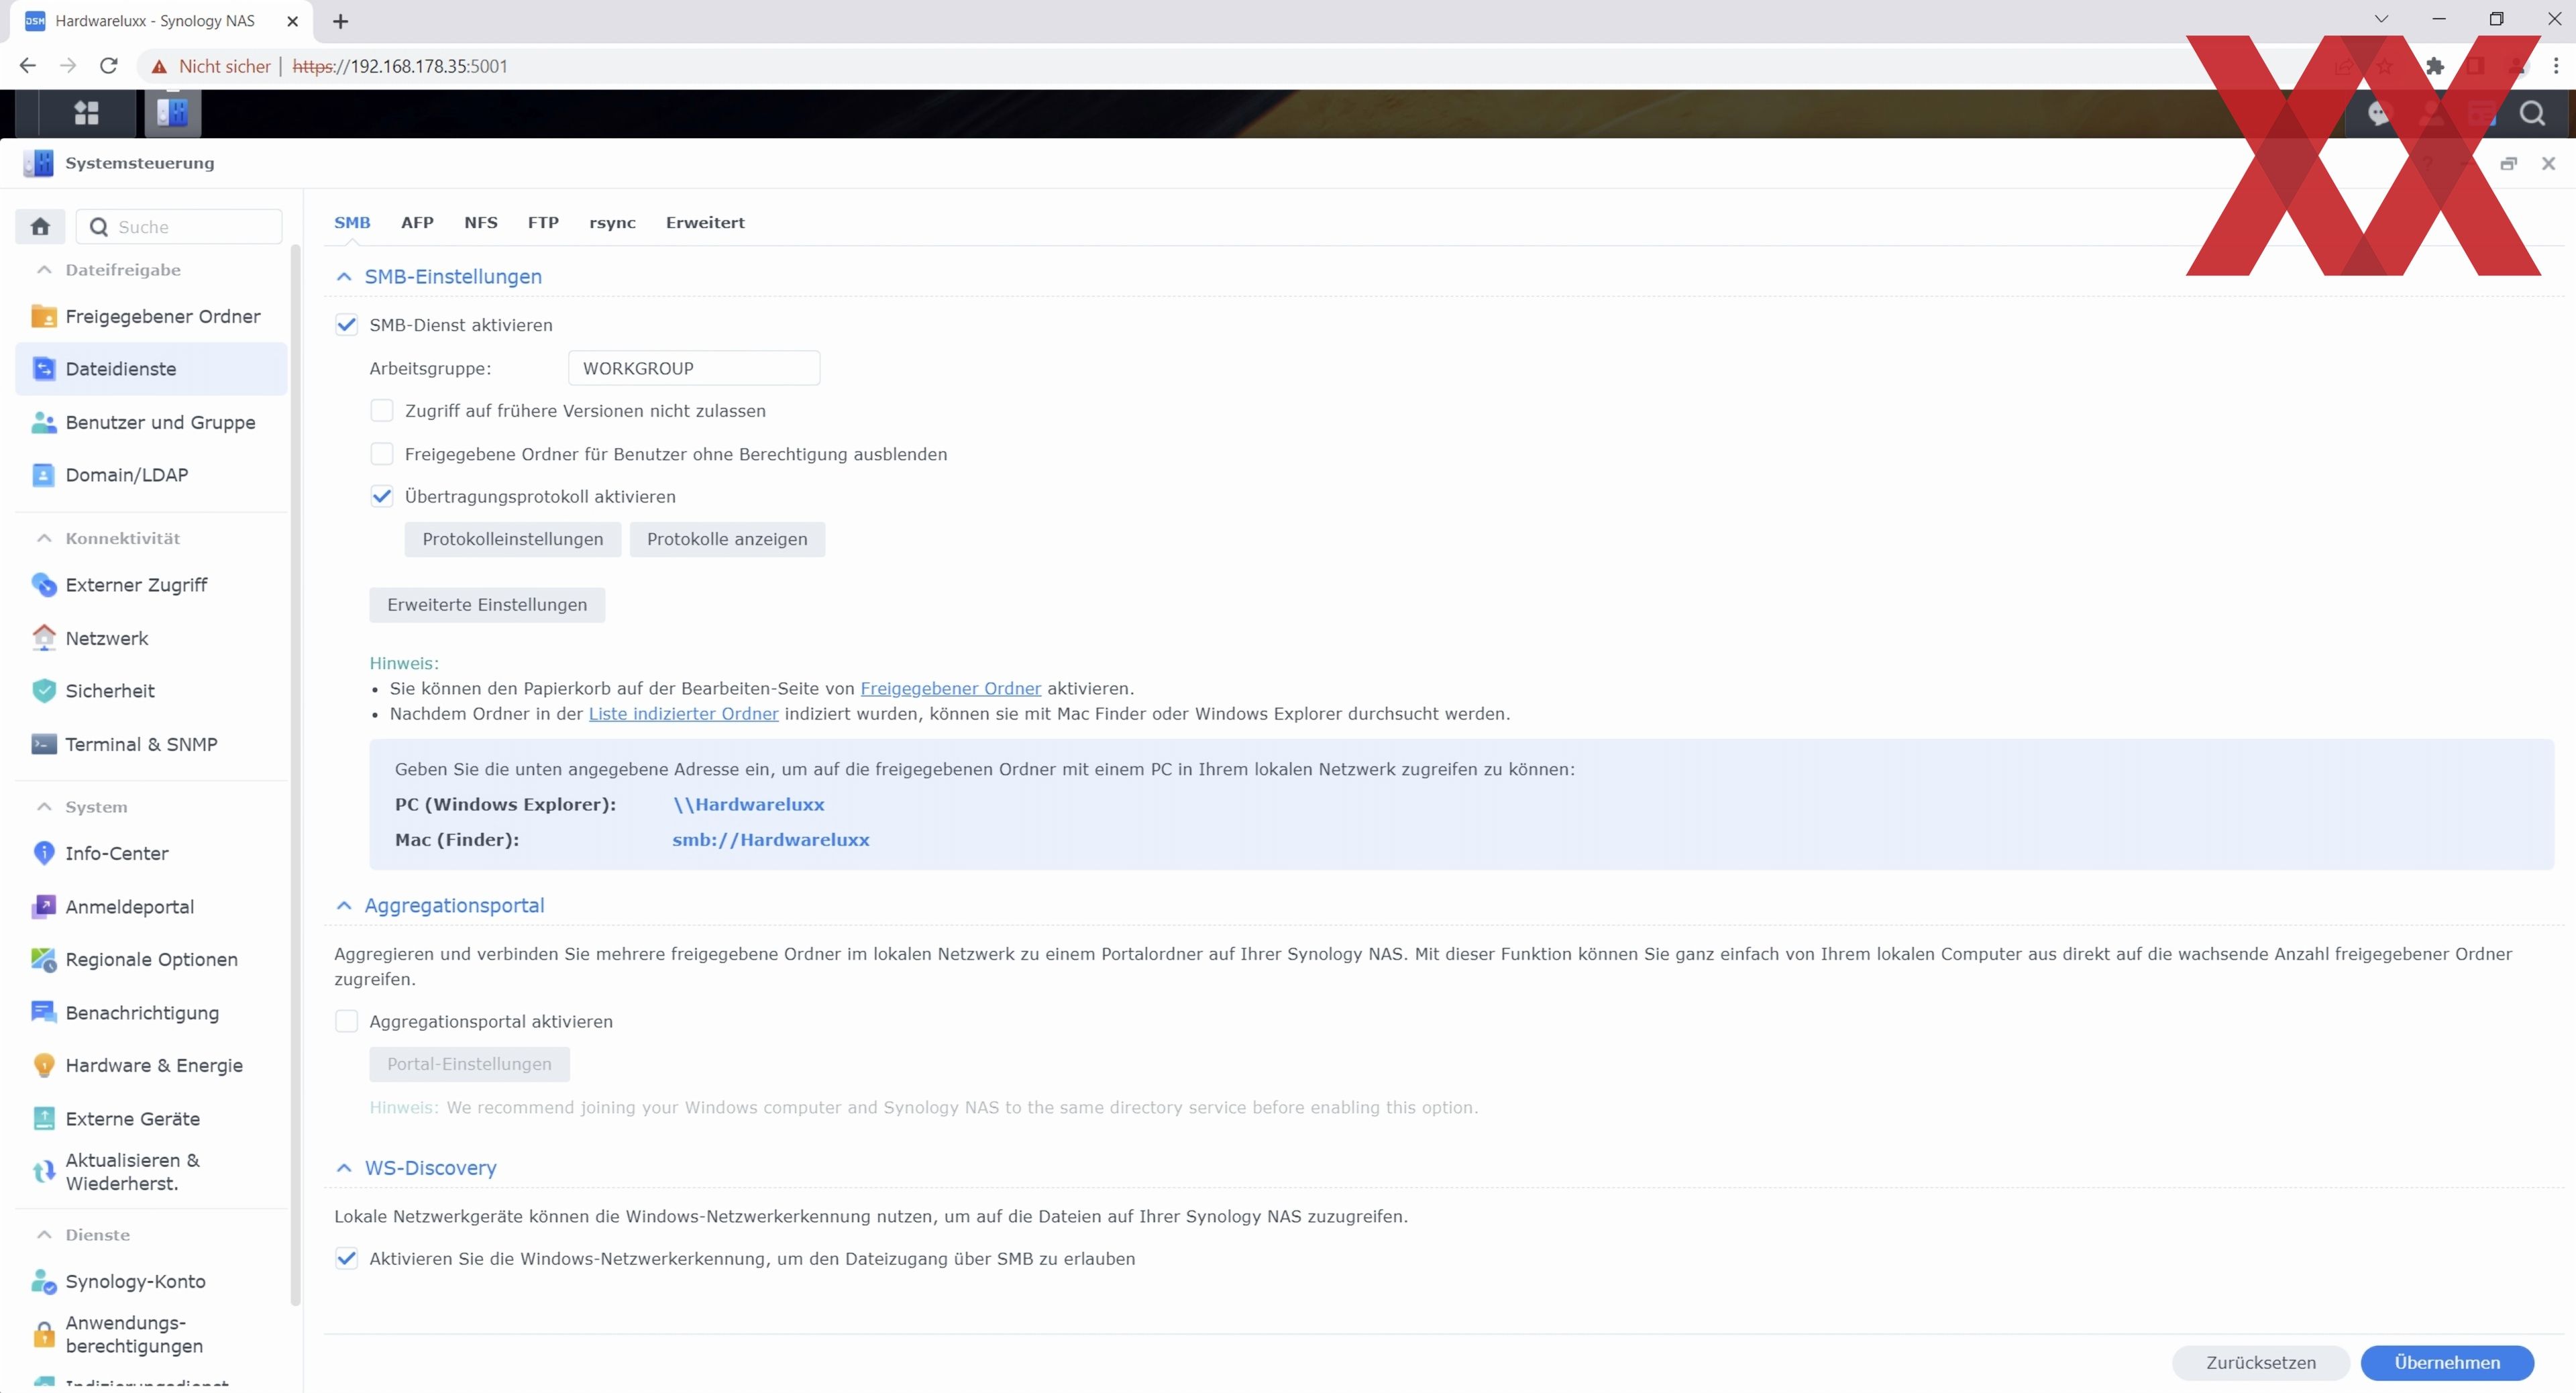2576x1393 pixels.
Task: Switch to the rsync tab
Action: 612,223
